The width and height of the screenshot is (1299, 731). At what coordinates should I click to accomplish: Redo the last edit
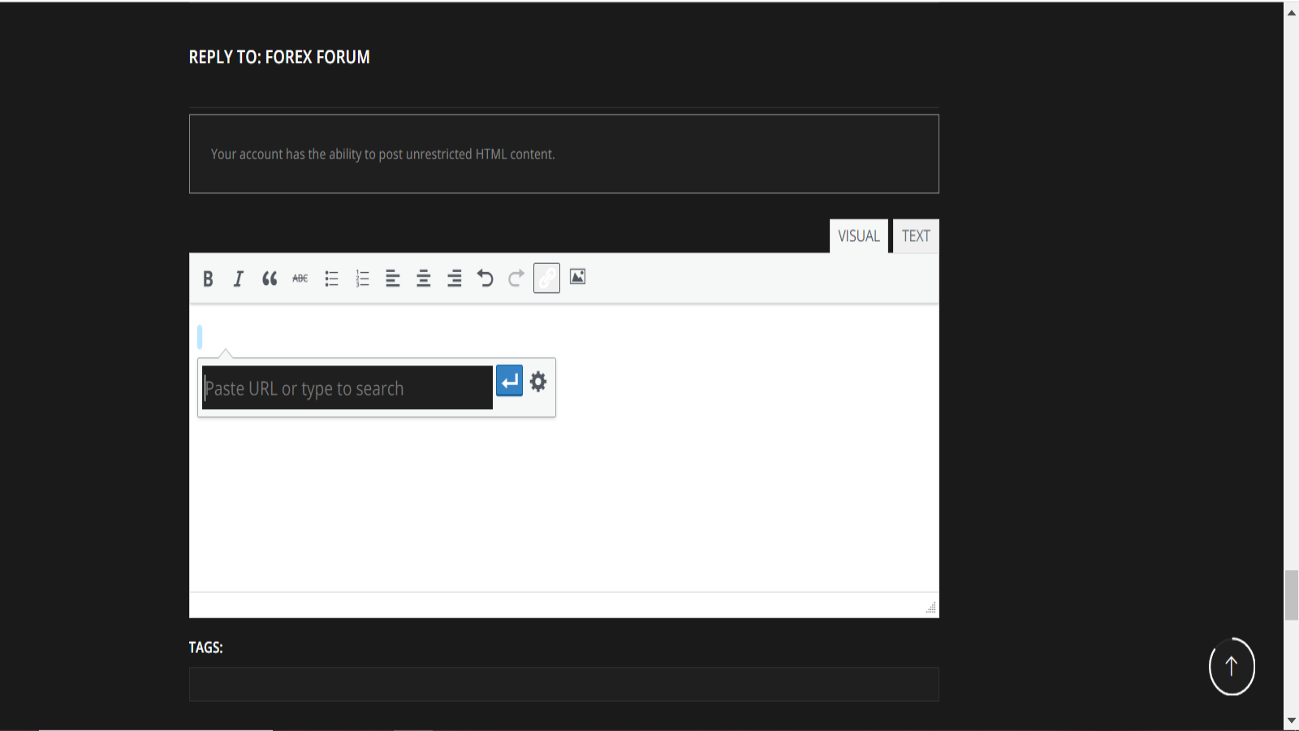click(x=516, y=279)
